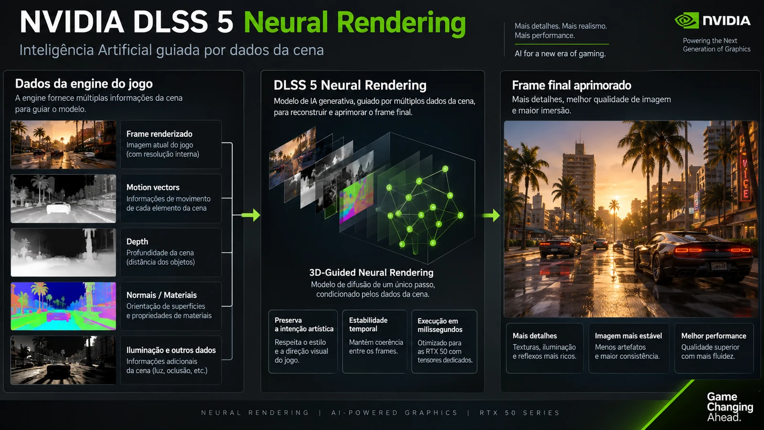Image resolution: width=764 pixels, height=430 pixels.
Task: Select the 'Iluminação e outros dados' label
Action: (x=171, y=350)
